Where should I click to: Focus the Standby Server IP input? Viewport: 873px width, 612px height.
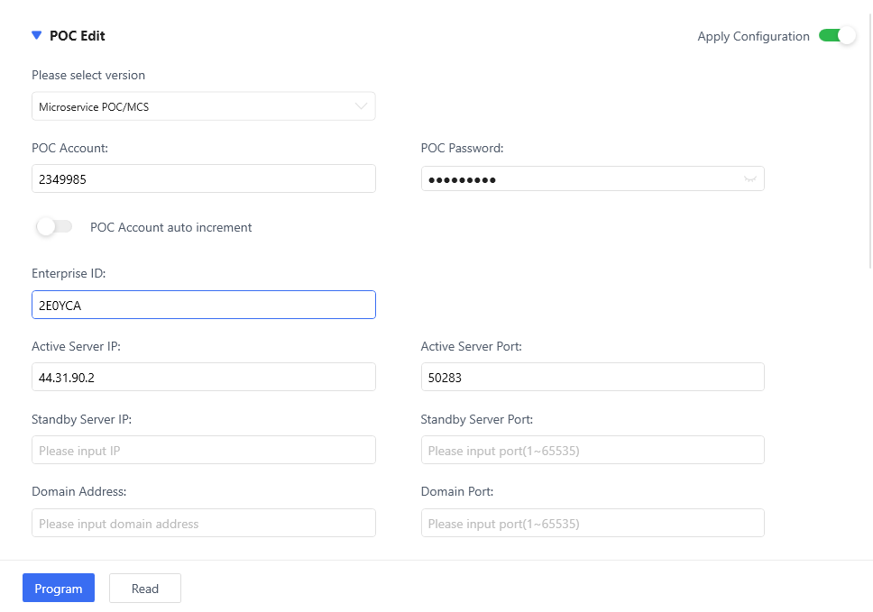tap(203, 451)
